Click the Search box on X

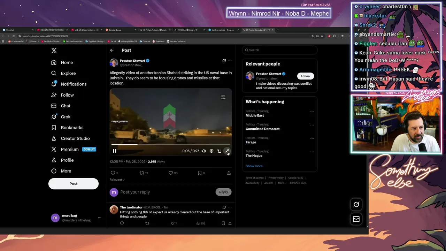[280, 50]
